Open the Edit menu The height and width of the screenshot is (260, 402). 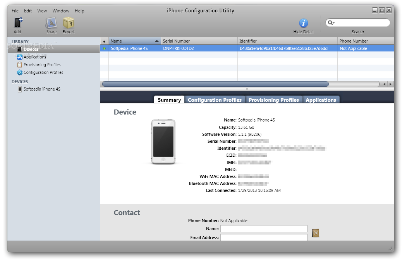click(x=28, y=11)
